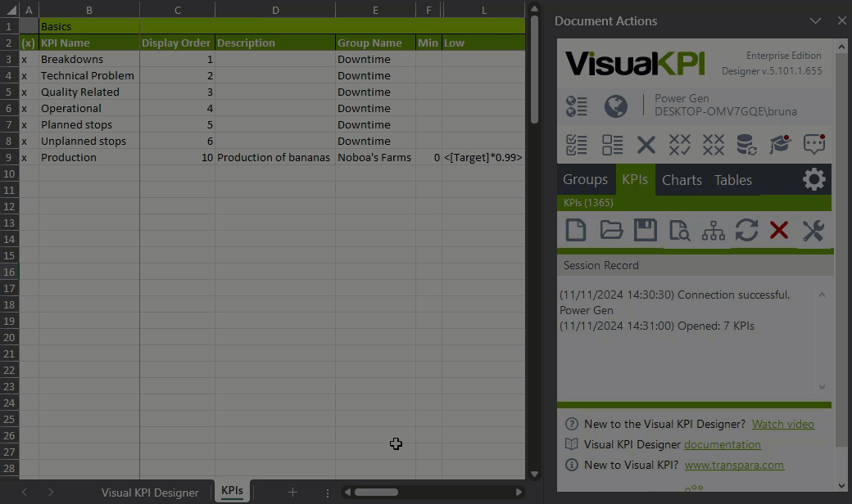Image resolution: width=852 pixels, height=504 pixels.
Task: Click the globe server connection icon
Action: point(615,106)
